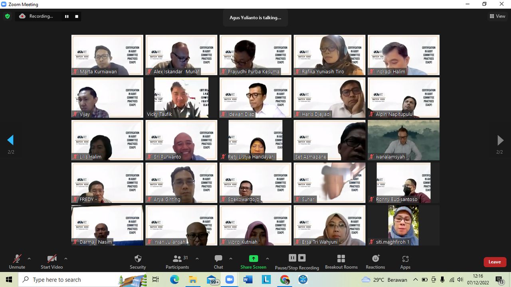Select ivanalamsyah's video tile
This screenshot has width=511, height=287.
click(404, 140)
